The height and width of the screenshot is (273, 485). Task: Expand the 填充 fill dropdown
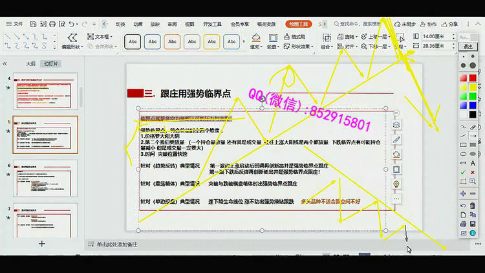point(256,47)
